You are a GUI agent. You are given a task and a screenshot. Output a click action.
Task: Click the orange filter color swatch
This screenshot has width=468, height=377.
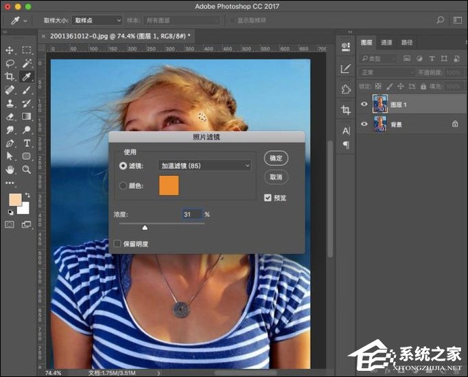(x=169, y=185)
